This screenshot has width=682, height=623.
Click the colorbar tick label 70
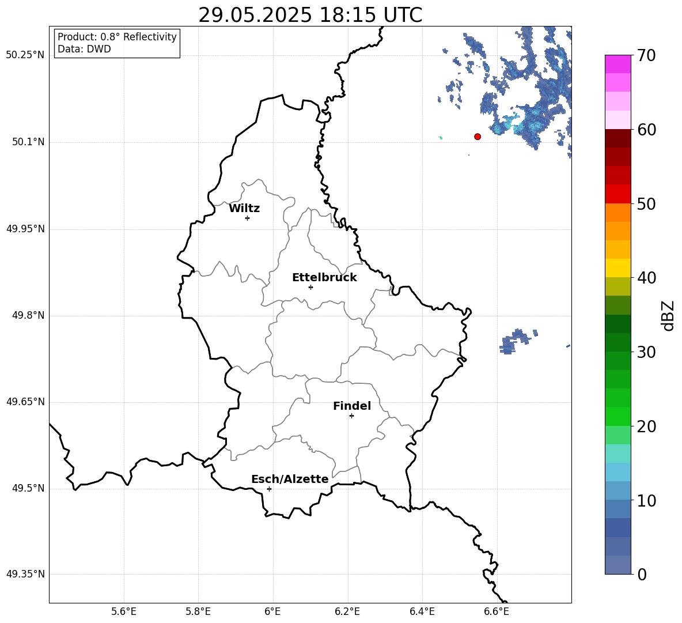(646, 55)
